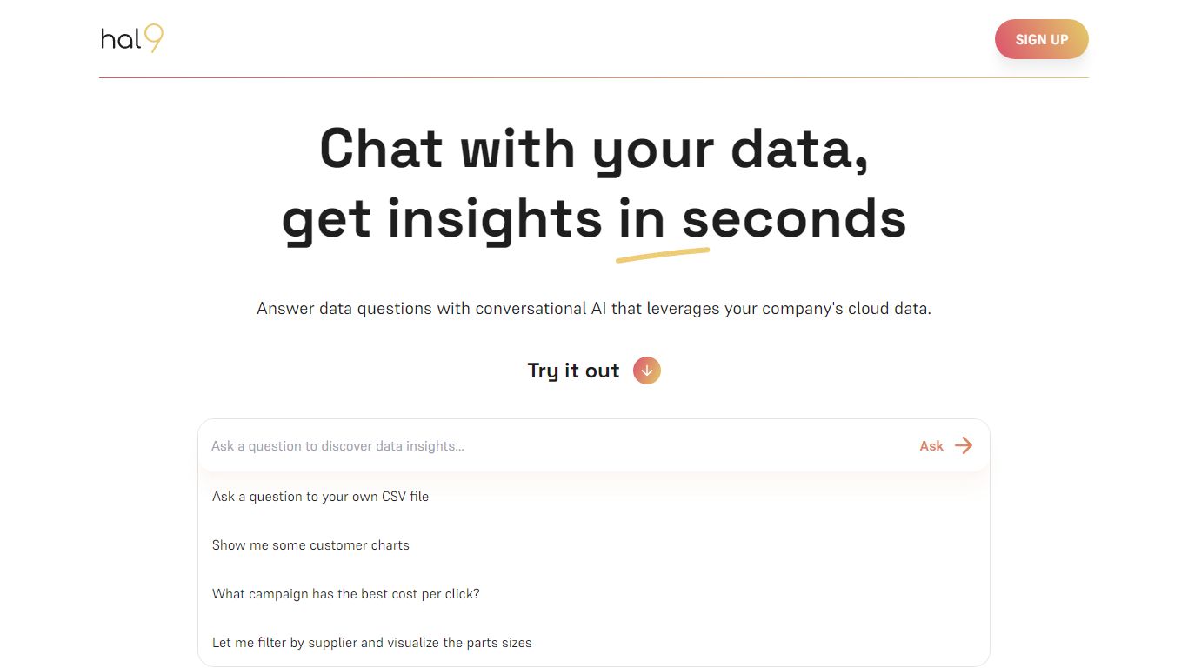Click the Ask label

(x=931, y=445)
